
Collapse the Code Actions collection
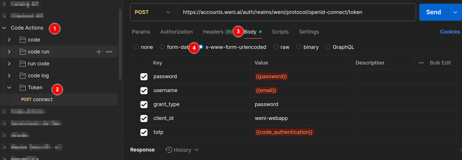coord(4,28)
